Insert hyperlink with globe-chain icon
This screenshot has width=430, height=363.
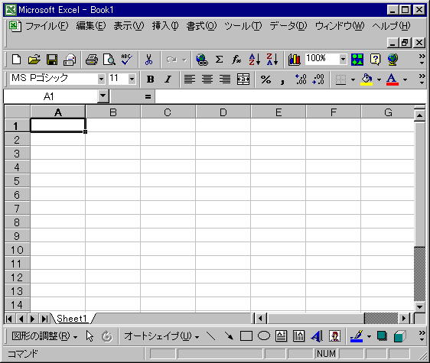[x=202, y=60]
